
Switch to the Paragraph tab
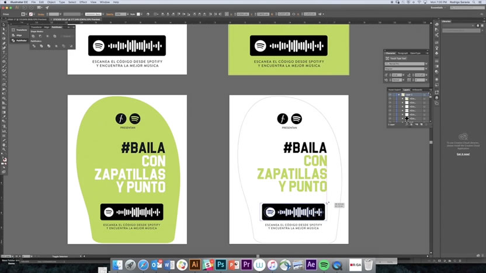click(403, 53)
